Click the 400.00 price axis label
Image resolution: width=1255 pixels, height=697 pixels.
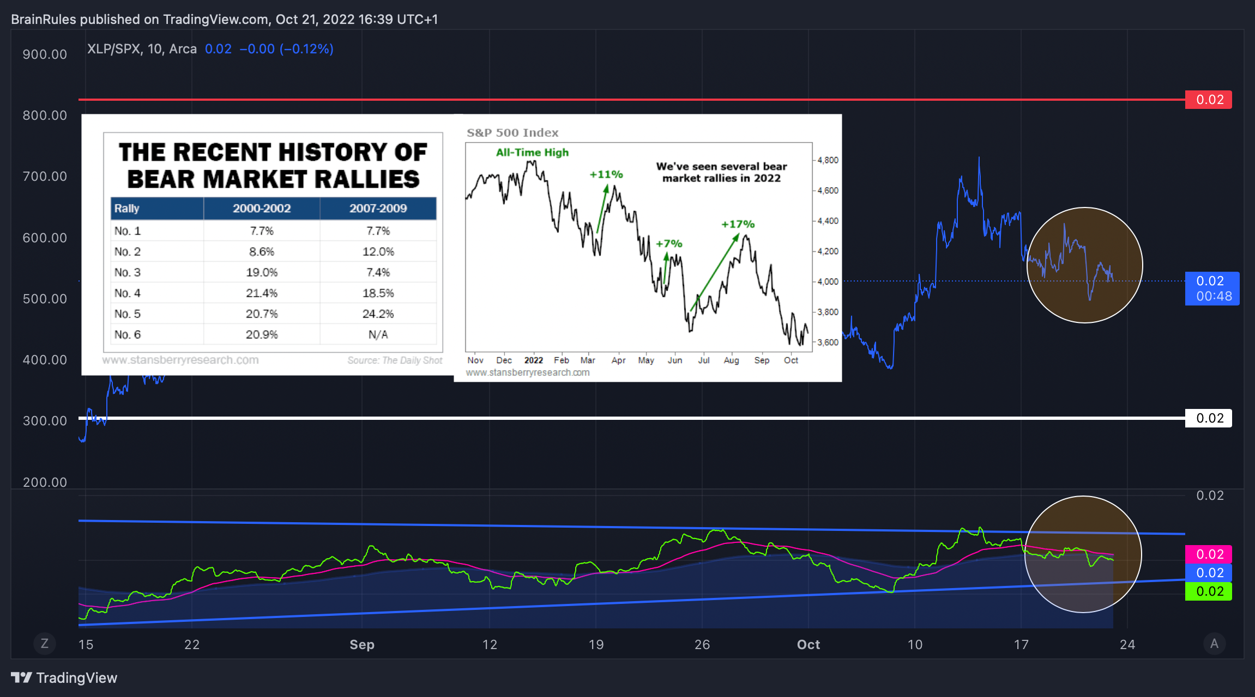45,360
